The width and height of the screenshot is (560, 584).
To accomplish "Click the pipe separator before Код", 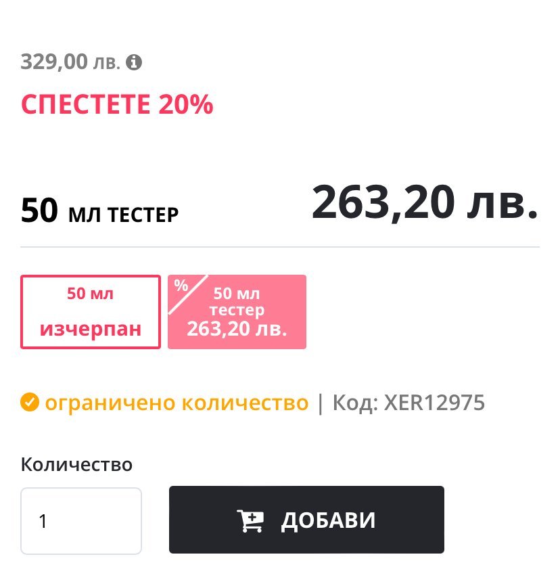I will pyautogui.click(x=321, y=403).
